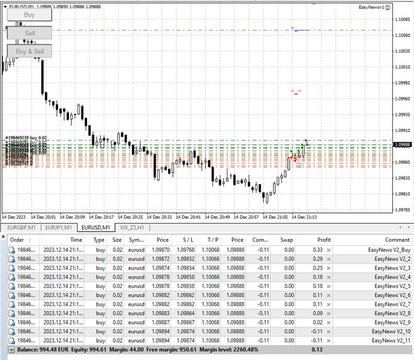This screenshot has width=414, height=360.
Task: Click the Buy button on chart
Action: pos(29,14)
